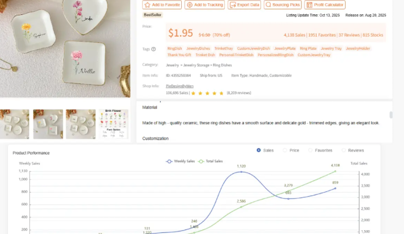Open the PieDesignByWen shop link
The height and width of the screenshot is (234, 404).
[180, 86]
